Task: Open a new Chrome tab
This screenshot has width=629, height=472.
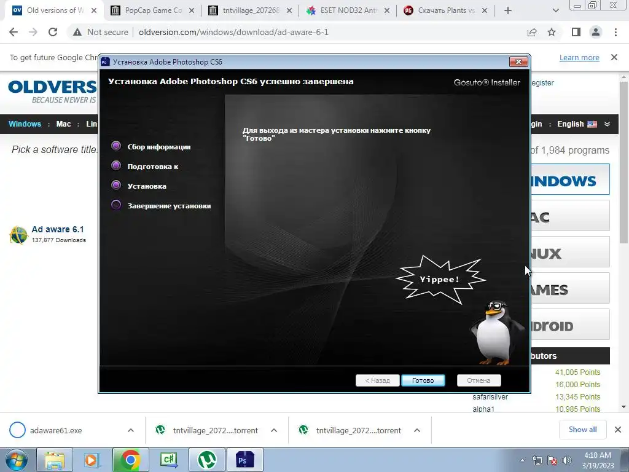Action: click(x=508, y=10)
